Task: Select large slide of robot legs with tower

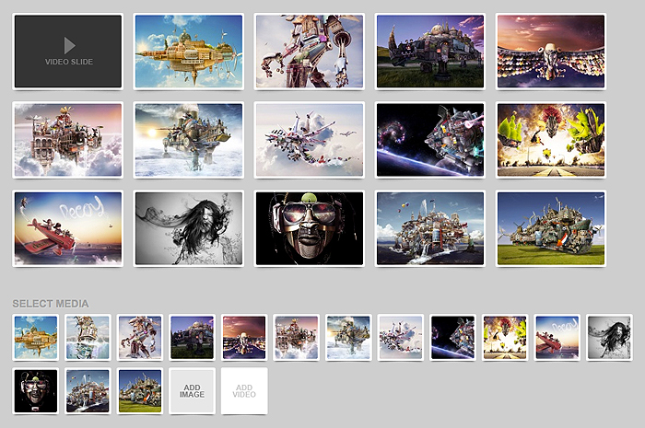Action: pyautogui.click(x=310, y=51)
